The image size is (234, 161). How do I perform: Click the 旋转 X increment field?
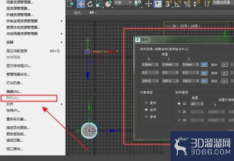[150, 73]
